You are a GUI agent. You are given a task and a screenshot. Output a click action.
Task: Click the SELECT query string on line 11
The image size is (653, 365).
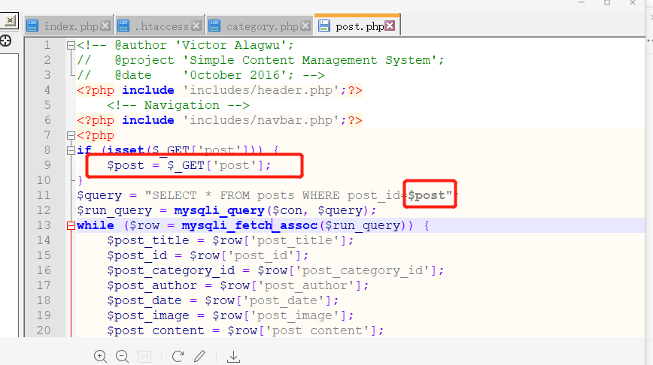pos(299,195)
